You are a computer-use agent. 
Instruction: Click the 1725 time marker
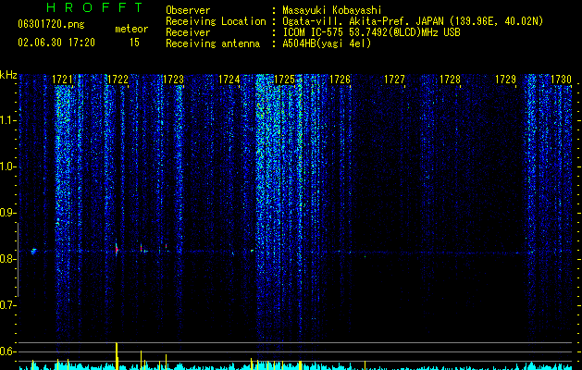(x=284, y=80)
